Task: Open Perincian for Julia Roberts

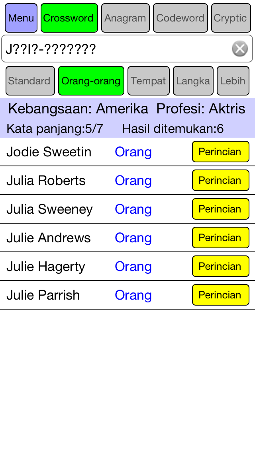Action: coord(221,180)
